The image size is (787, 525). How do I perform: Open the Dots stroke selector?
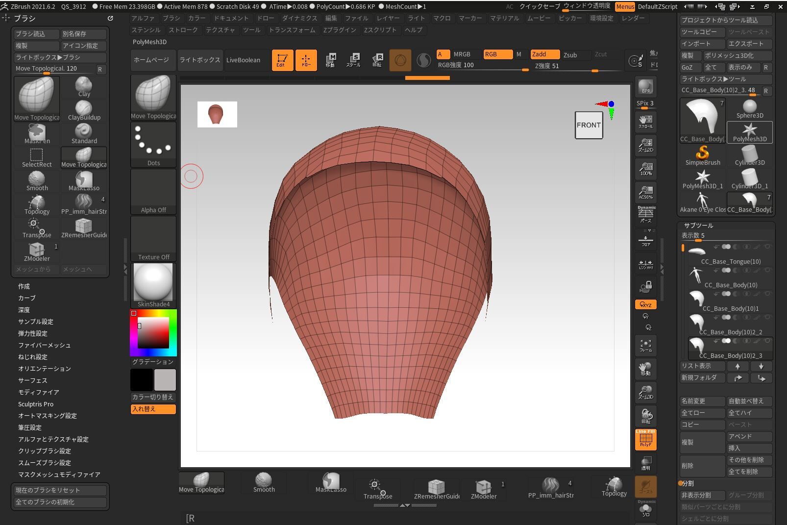pyautogui.click(x=153, y=145)
